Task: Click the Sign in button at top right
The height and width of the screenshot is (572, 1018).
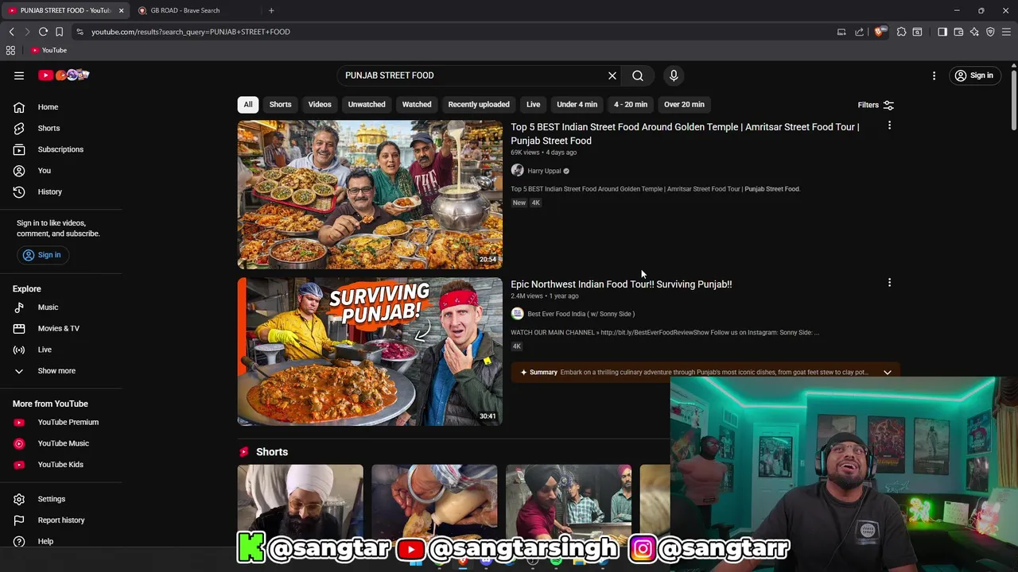Action: click(x=974, y=75)
